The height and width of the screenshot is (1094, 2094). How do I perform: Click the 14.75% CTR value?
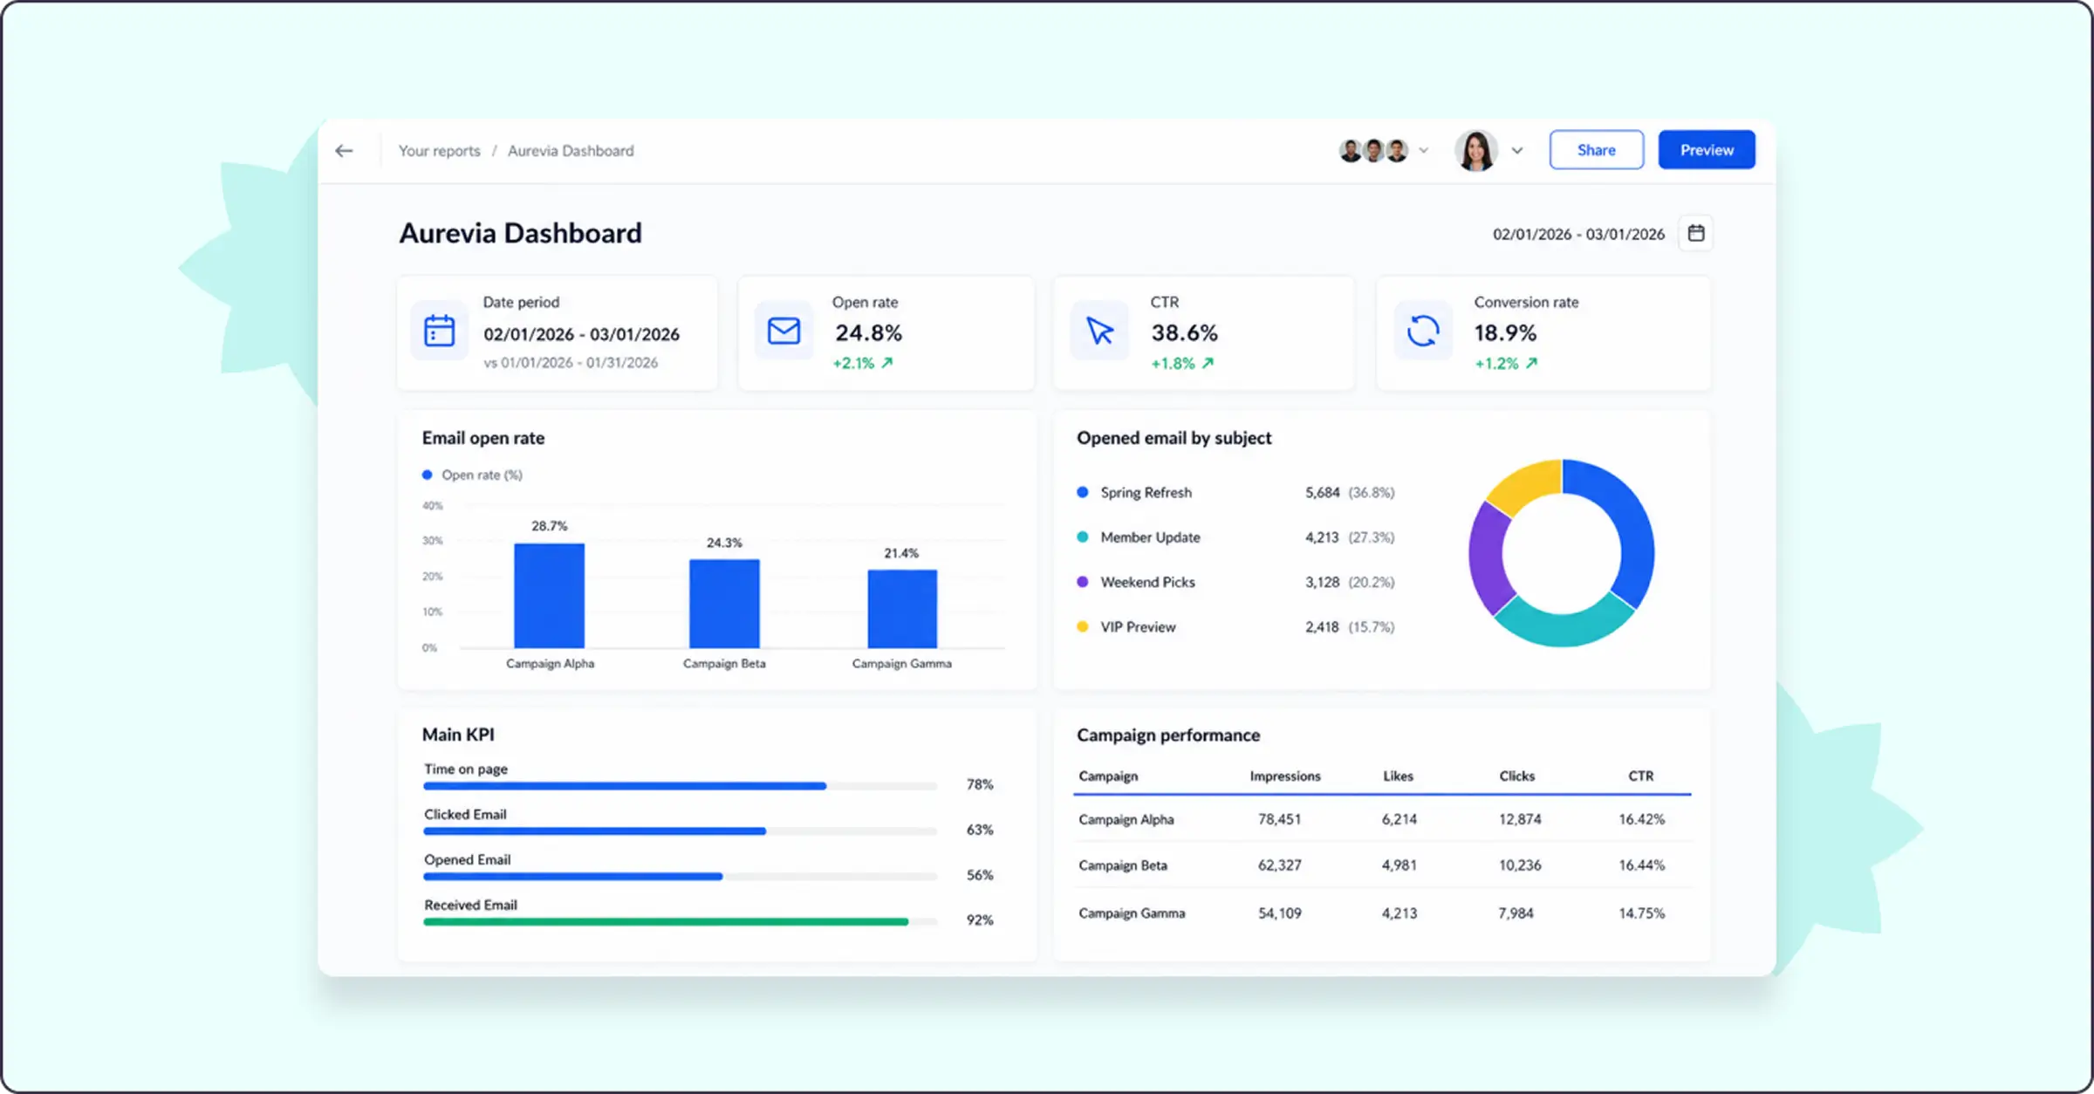(1642, 913)
